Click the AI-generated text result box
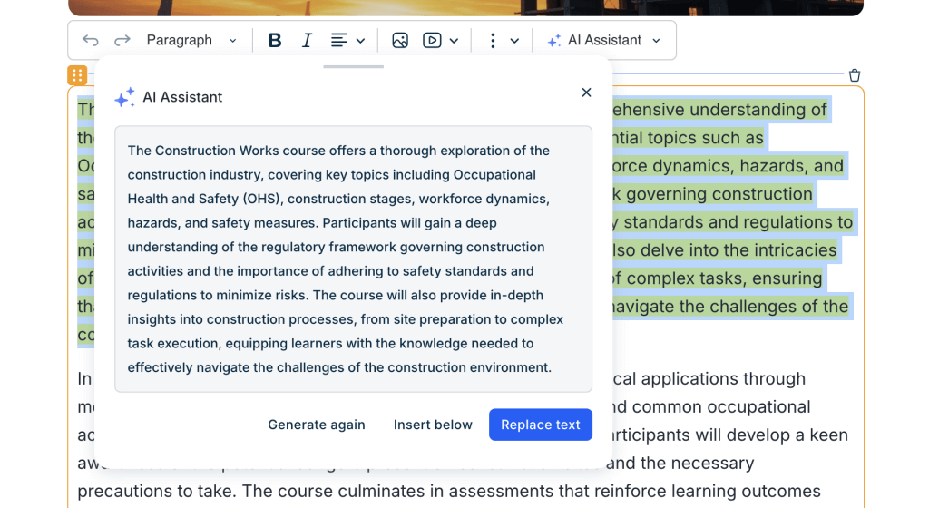Screen dimensions: 929x508 [x=353, y=259]
